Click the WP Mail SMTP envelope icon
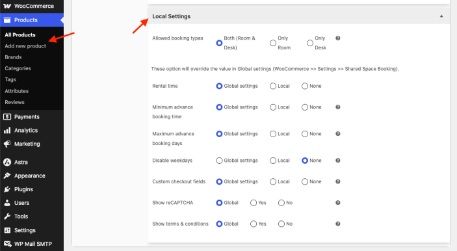The width and height of the screenshot is (457, 251). point(7,244)
